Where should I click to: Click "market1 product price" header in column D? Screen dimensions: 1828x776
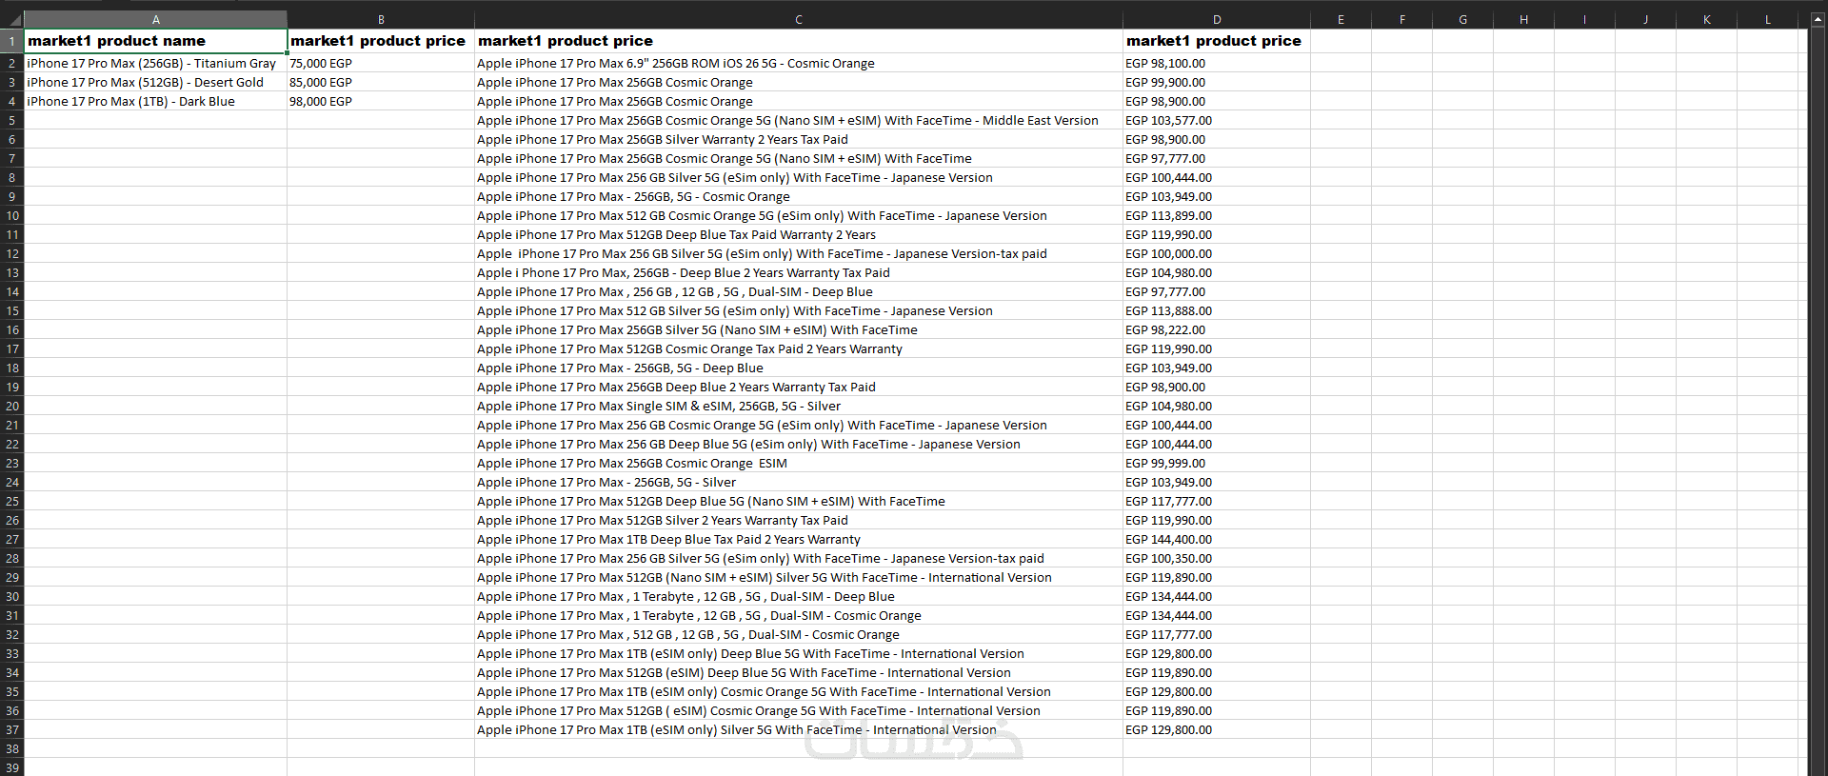coord(1217,41)
